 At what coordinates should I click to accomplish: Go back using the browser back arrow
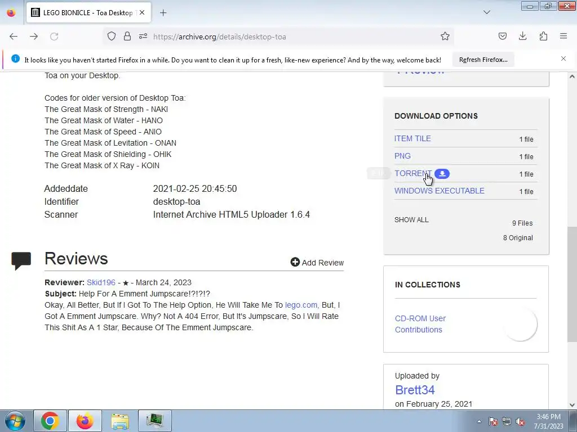click(x=14, y=37)
